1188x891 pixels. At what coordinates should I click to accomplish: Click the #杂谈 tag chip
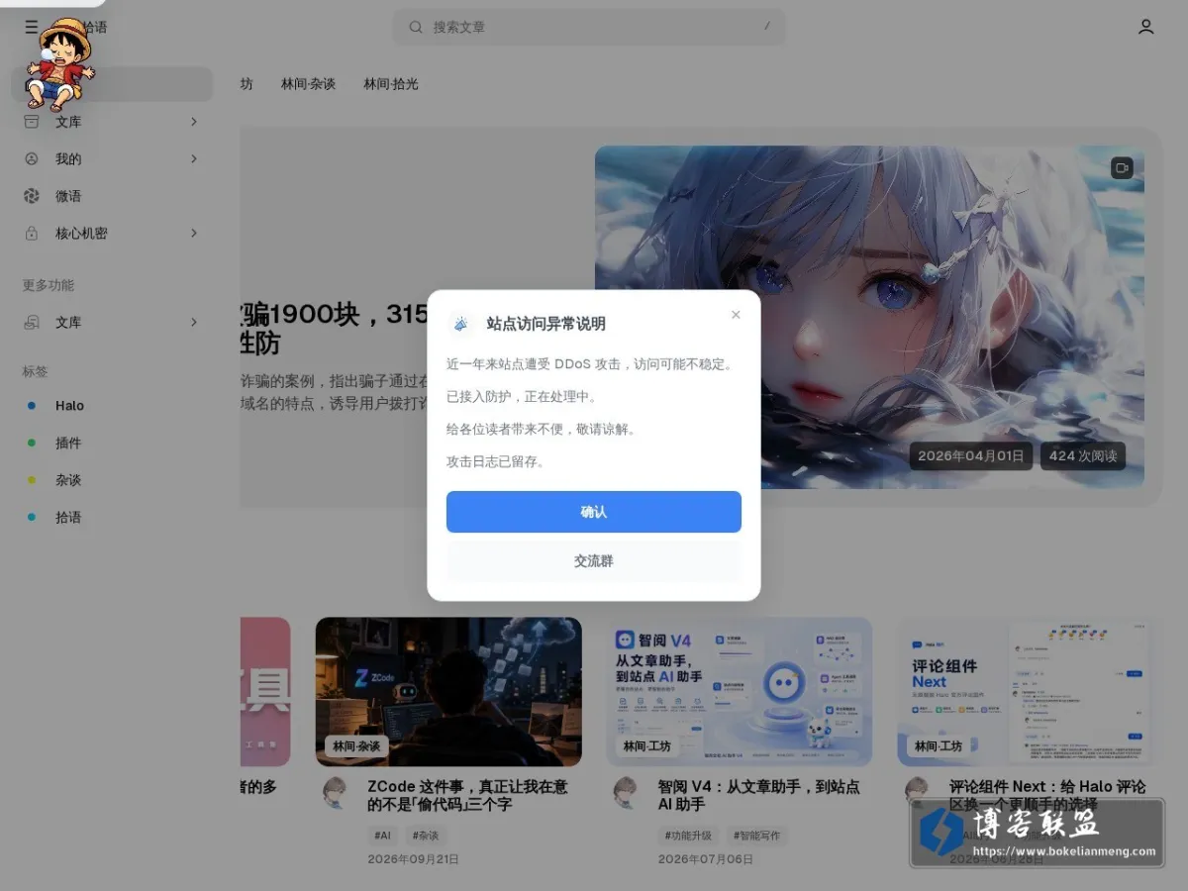click(426, 836)
